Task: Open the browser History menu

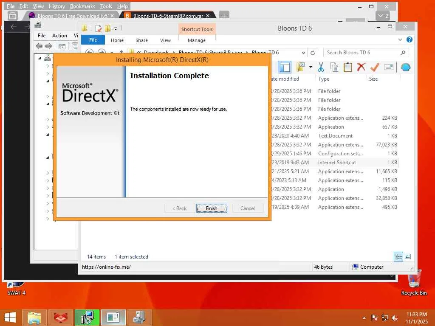Action: click(56, 6)
